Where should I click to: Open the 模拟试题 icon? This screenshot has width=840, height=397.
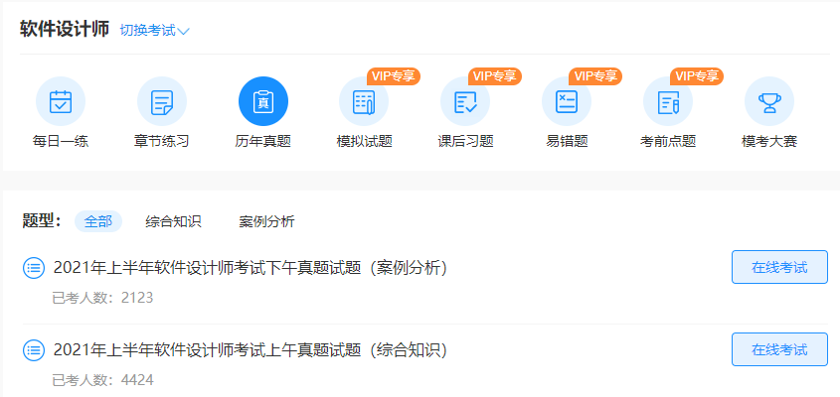point(364,101)
